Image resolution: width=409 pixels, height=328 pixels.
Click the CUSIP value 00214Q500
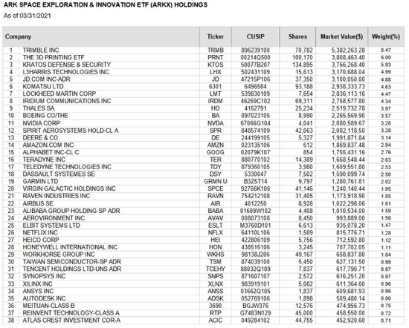[x=255, y=57]
